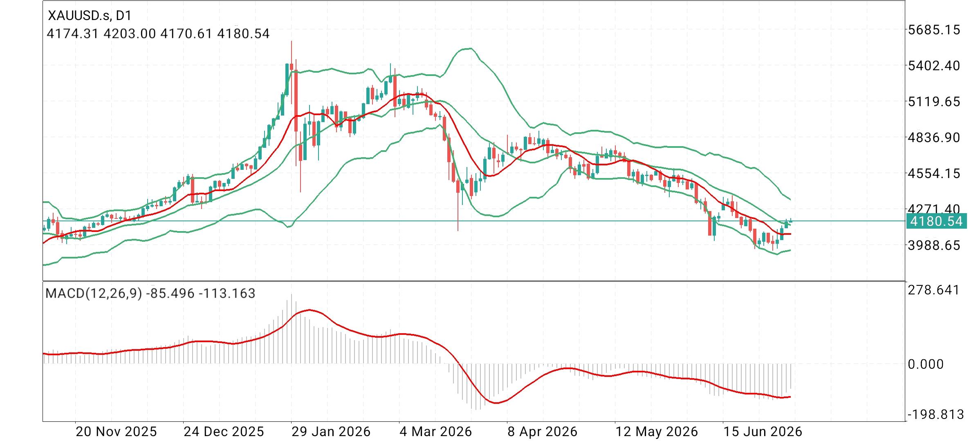Click the 5402.40 price axis label

(934, 65)
